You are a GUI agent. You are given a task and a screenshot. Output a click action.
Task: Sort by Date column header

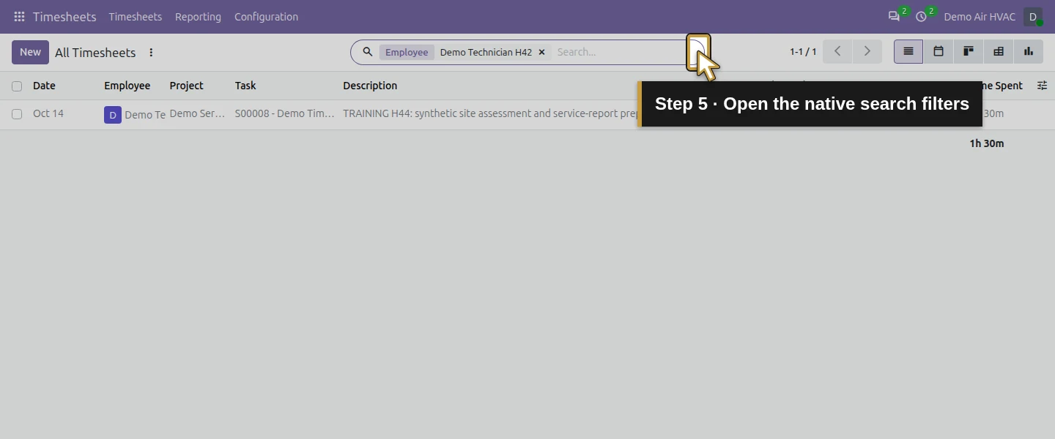[x=44, y=86]
